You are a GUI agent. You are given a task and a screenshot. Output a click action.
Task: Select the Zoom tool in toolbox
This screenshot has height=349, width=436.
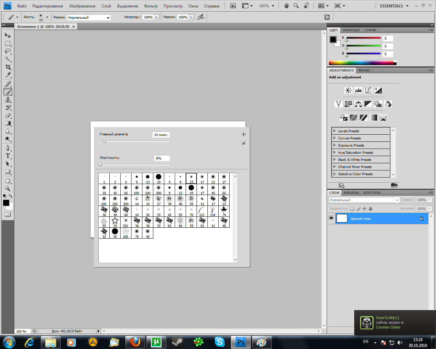pos(8,188)
